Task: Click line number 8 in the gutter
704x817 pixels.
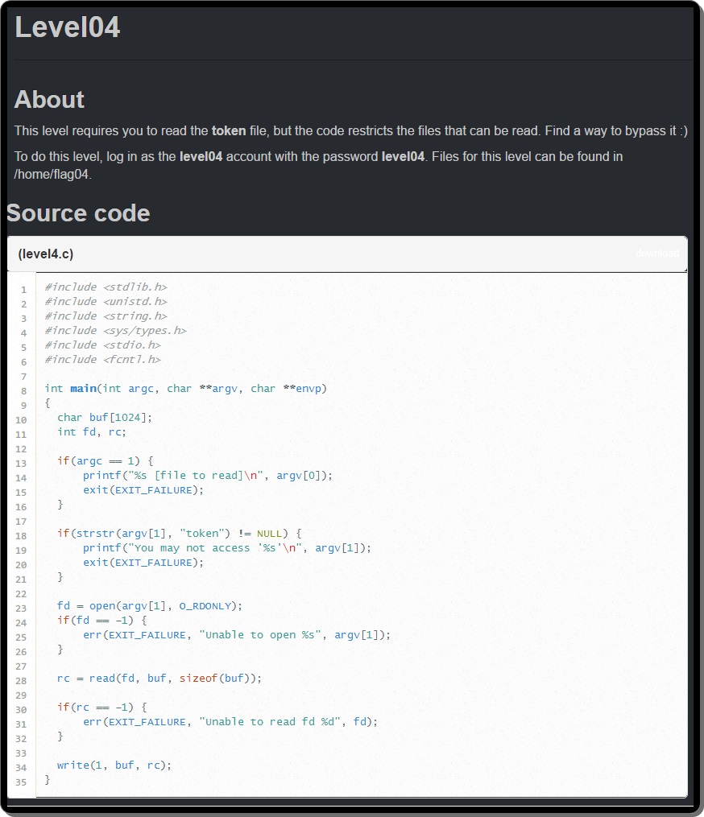Action: point(23,390)
